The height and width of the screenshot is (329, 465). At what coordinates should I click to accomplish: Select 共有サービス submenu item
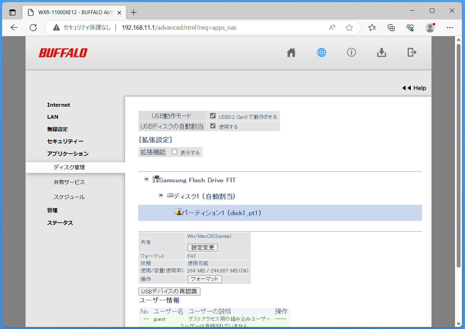coord(69,182)
